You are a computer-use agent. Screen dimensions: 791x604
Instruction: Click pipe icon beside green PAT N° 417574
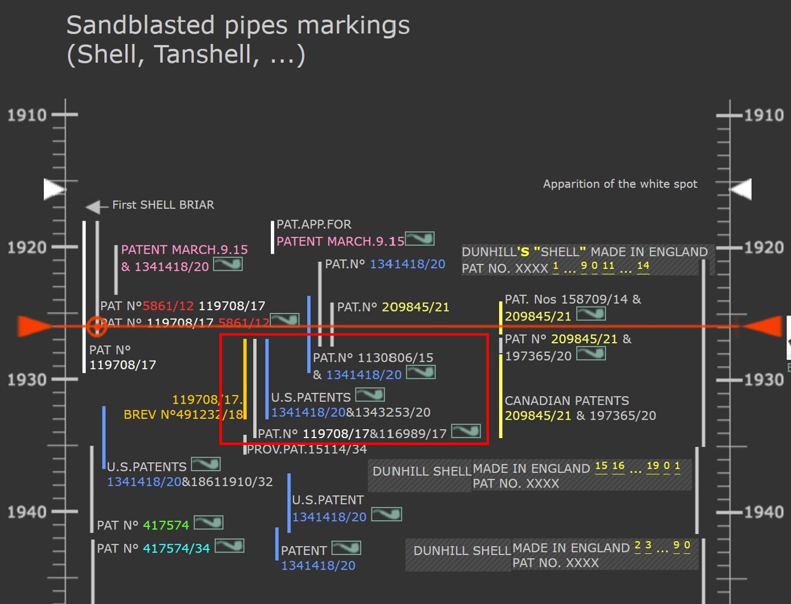point(209,523)
